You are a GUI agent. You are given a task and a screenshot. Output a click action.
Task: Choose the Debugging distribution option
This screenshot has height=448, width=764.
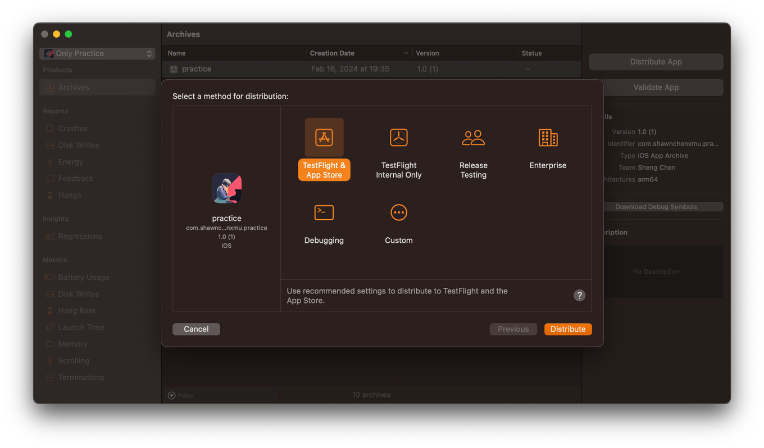[324, 224]
